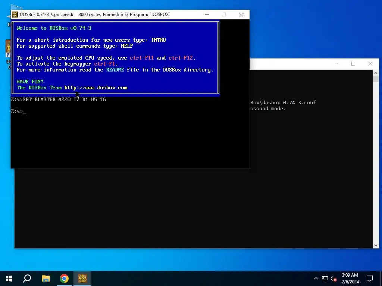Click the 'INTRO' command text
This screenshot has height=286, width=382.
pyautogui.click(x=158, y=40)
